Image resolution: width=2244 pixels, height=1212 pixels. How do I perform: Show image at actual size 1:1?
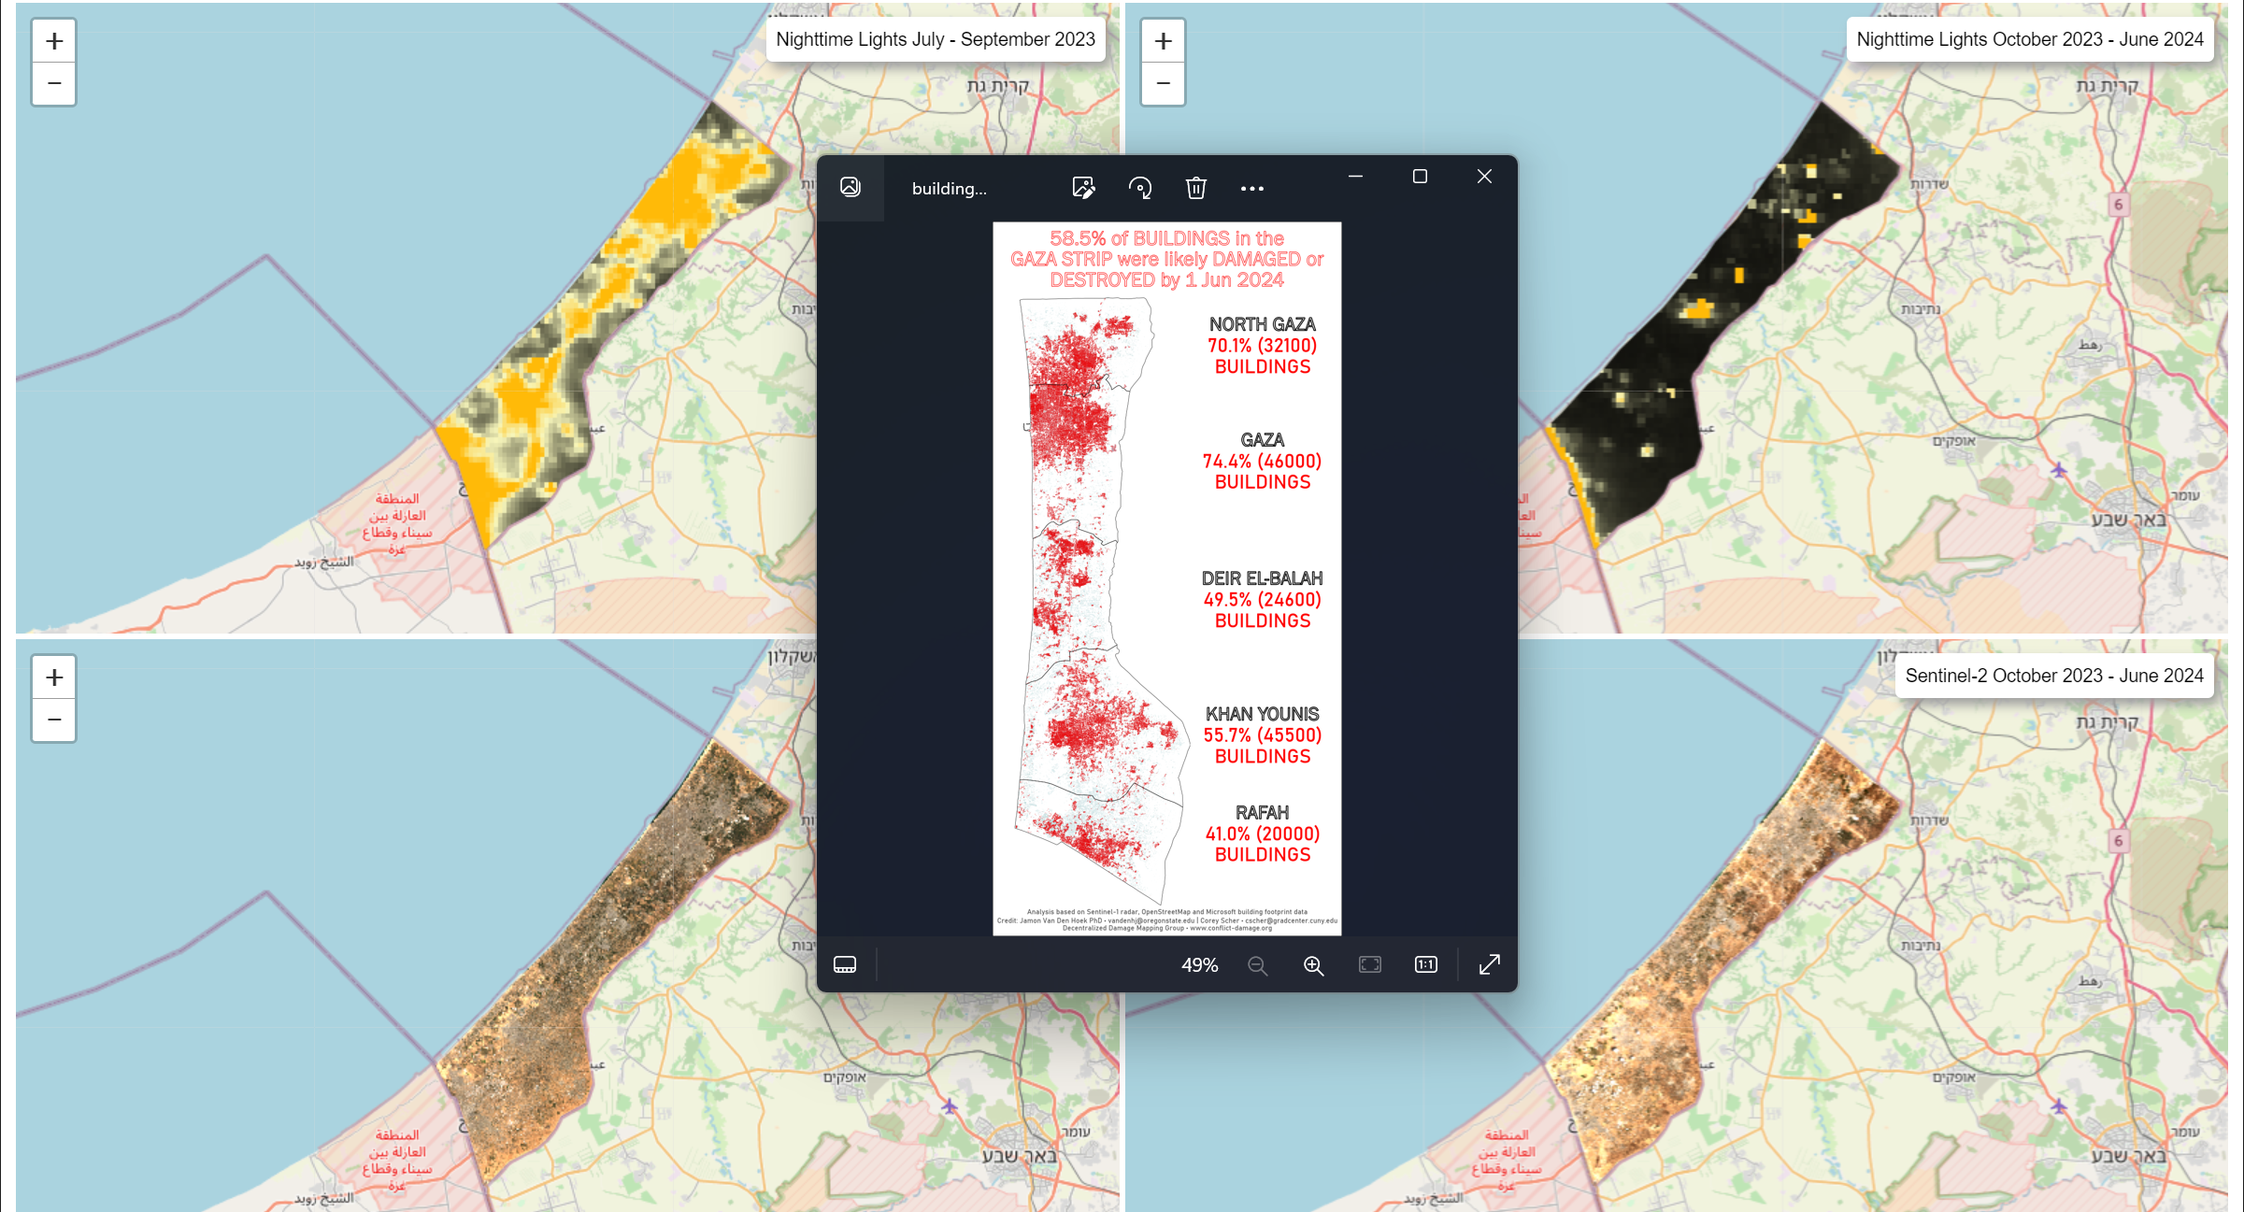pyautogui.click(x=1426, y=964)
